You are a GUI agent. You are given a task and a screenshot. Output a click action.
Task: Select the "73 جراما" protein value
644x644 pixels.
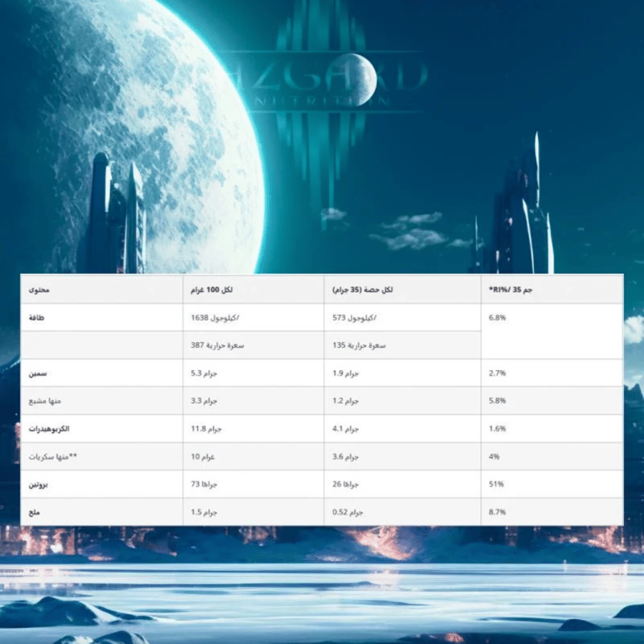(204, 484)
